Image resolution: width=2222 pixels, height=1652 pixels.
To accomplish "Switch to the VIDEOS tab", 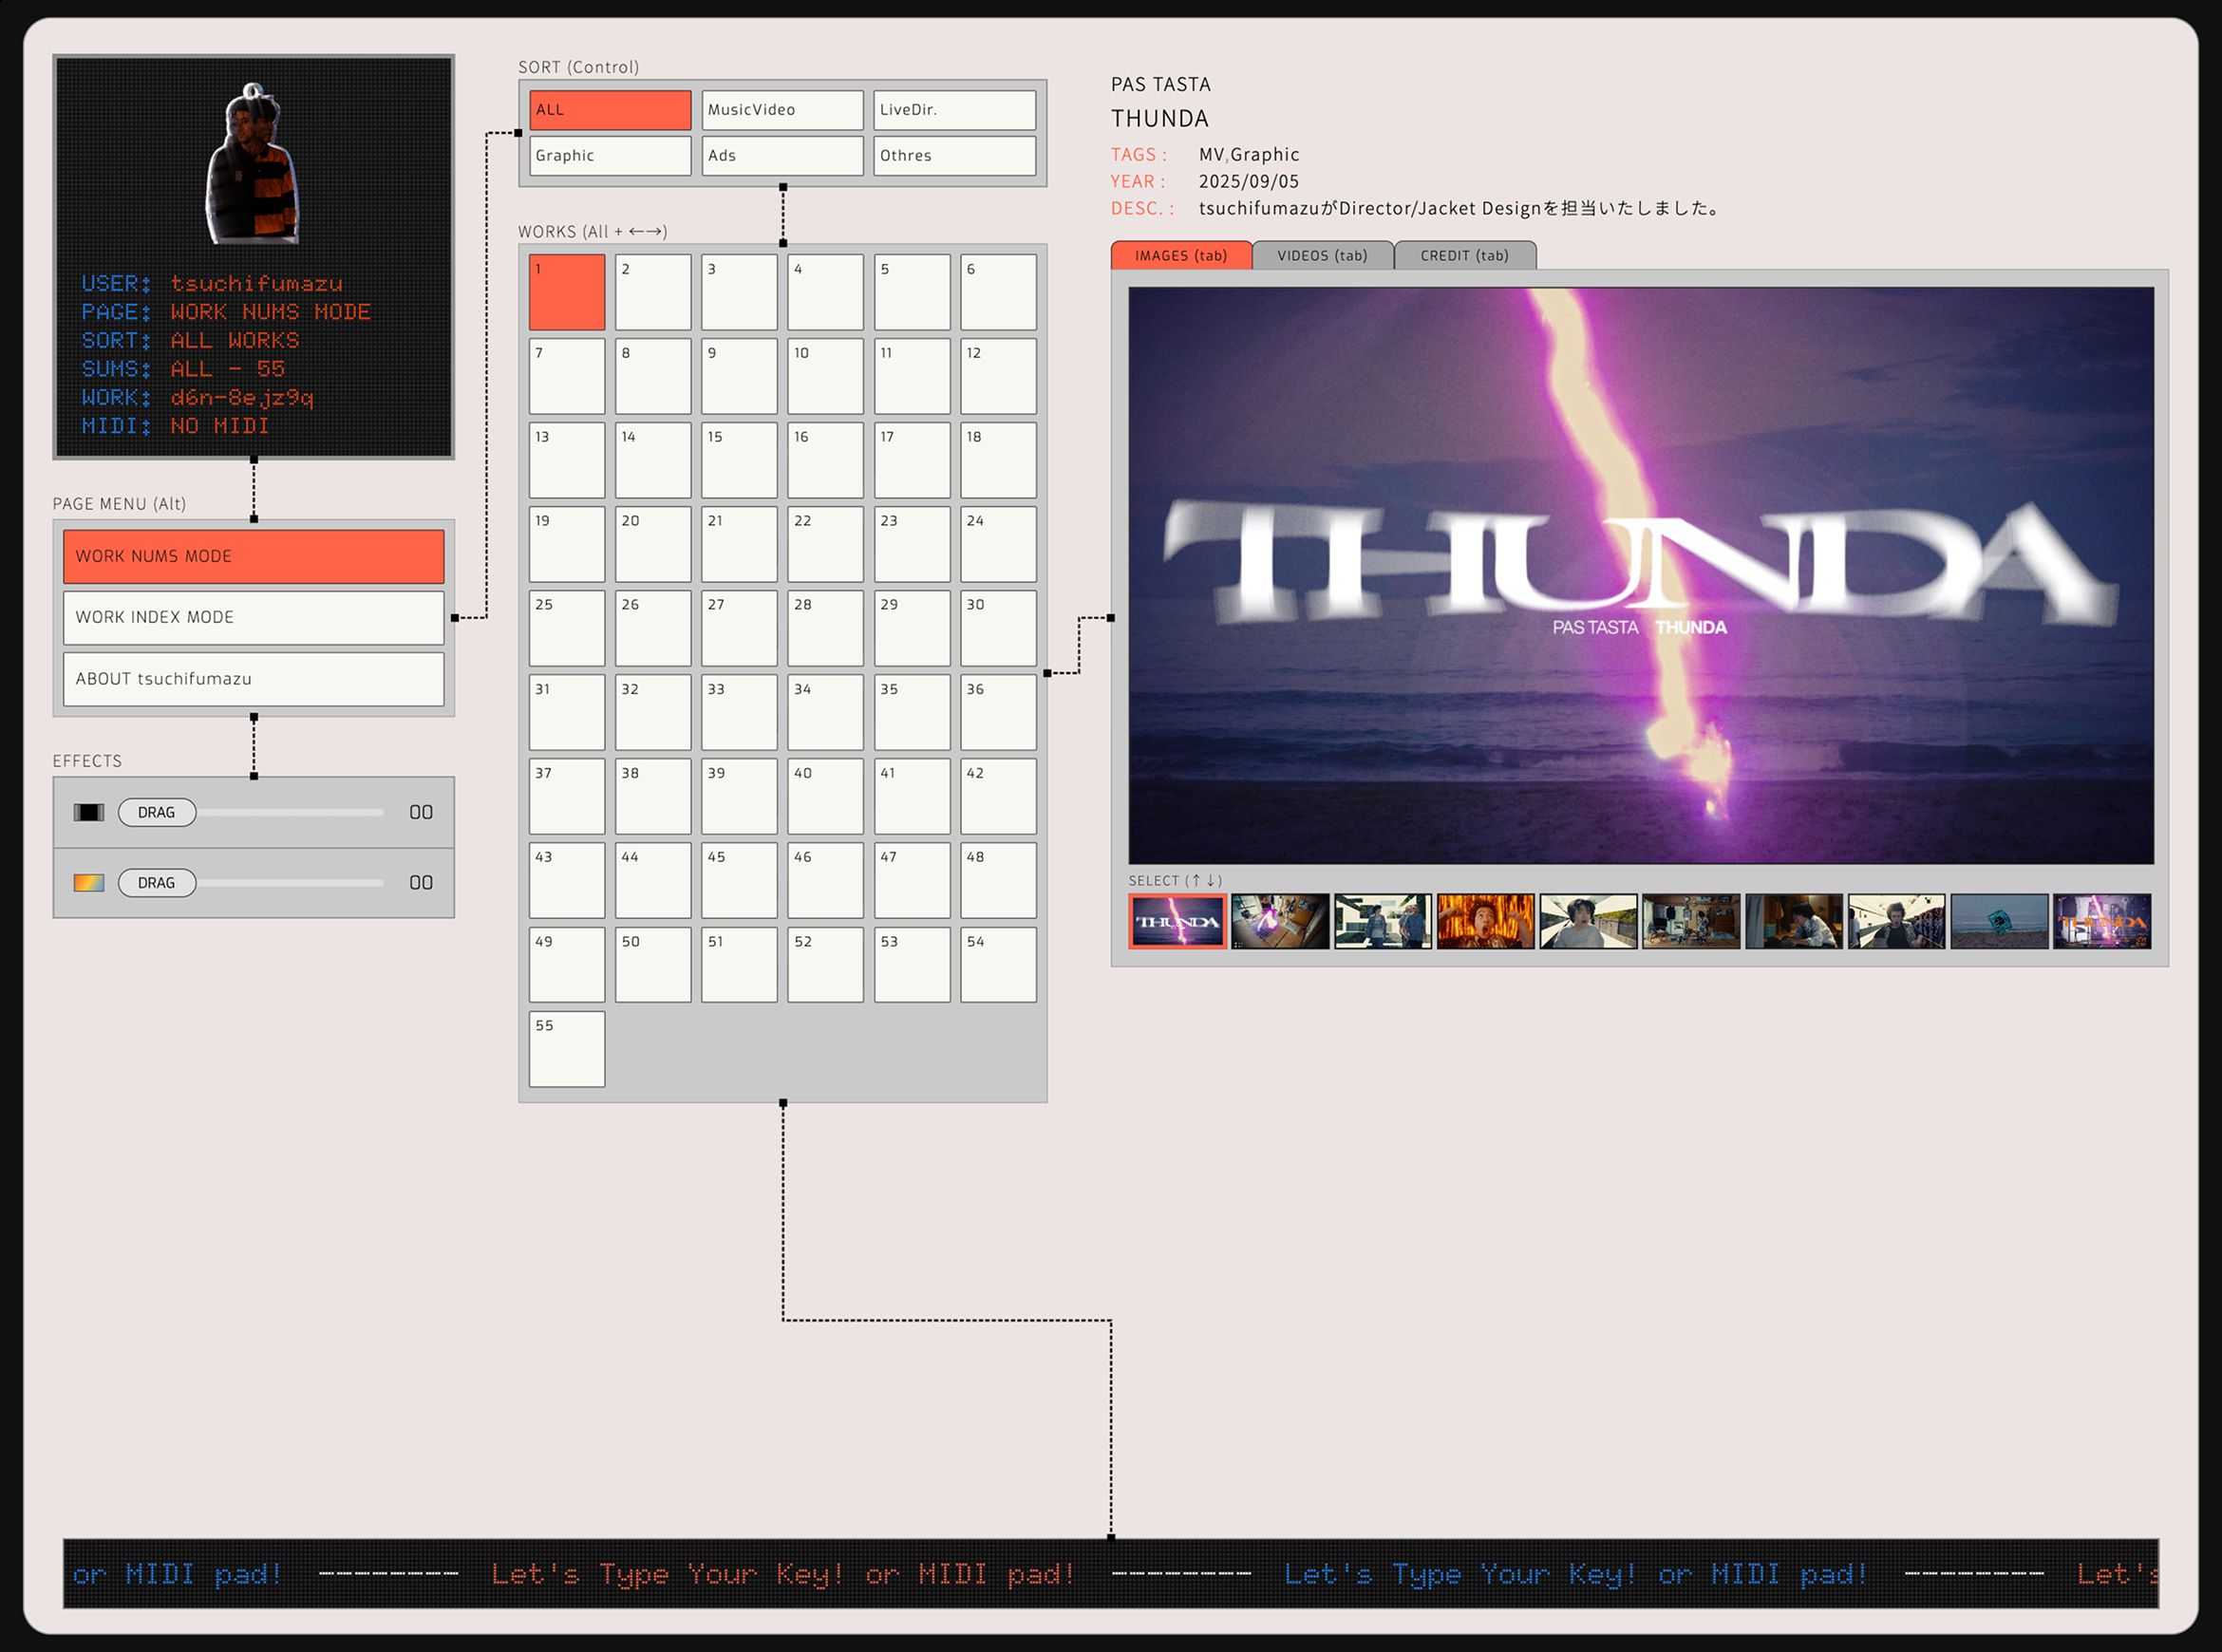I will 1322,256.
